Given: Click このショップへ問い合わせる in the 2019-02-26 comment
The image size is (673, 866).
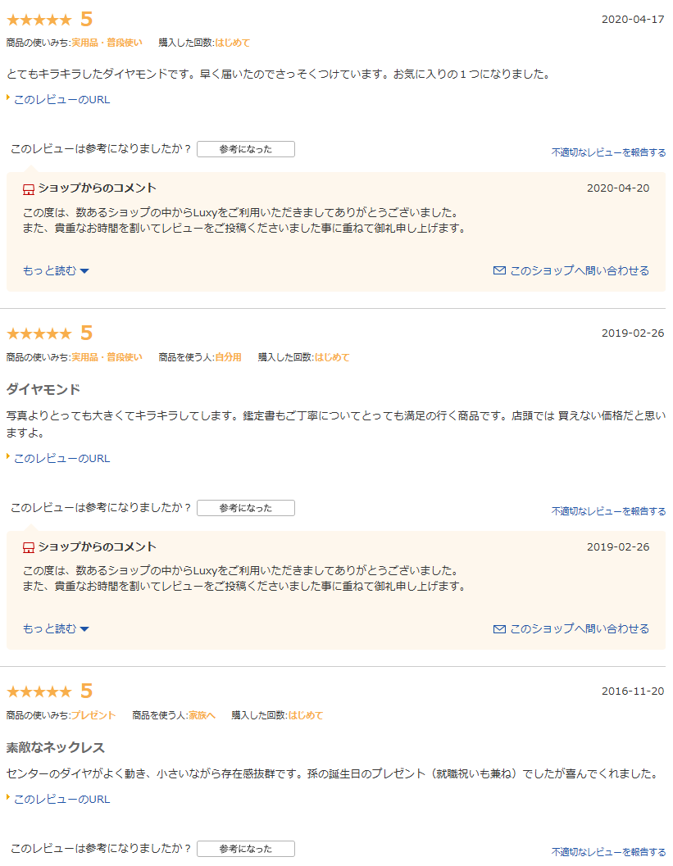Looking at the screenshot, I should pyautogui.click(x=579, y=629).
